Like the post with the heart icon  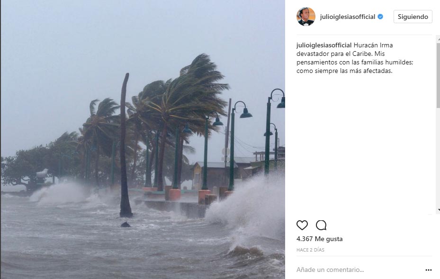[302, 225]
